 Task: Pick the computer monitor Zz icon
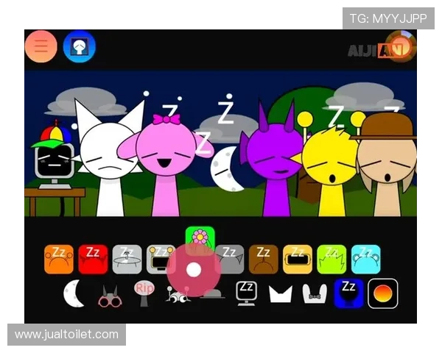click(246, 293)
